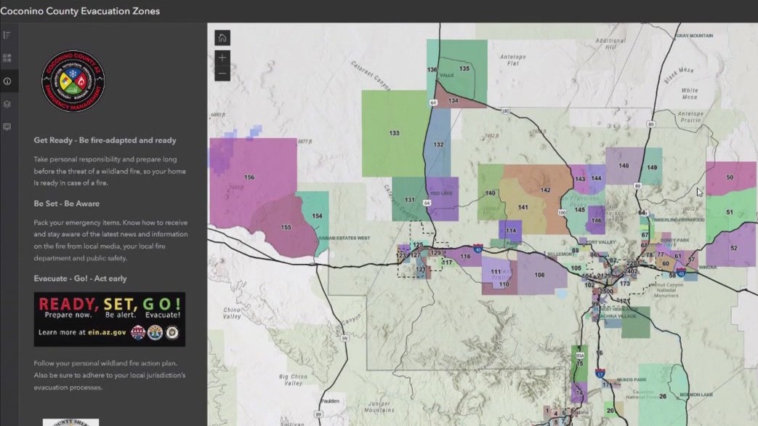This screenshot has width=758, height=426.
Task: Open the Basemap gallery icon
Action: (7, 104)
